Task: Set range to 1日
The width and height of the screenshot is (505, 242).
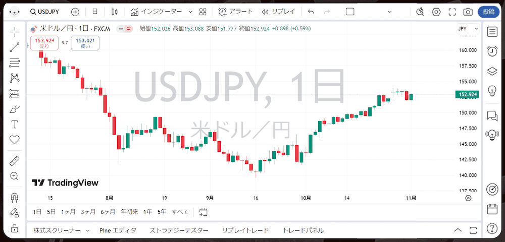Action: point(37,212)
